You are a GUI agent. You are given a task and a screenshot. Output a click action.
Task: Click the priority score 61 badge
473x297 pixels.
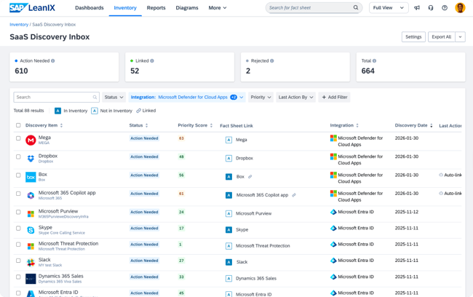coord(181,194)
